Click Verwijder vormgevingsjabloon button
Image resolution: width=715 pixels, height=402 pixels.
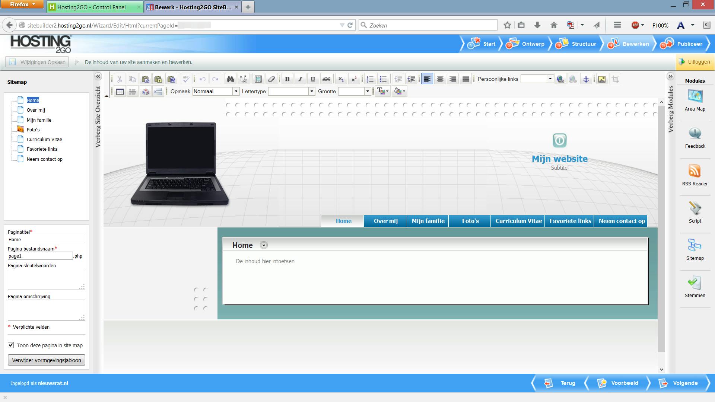tap(47, 360)
